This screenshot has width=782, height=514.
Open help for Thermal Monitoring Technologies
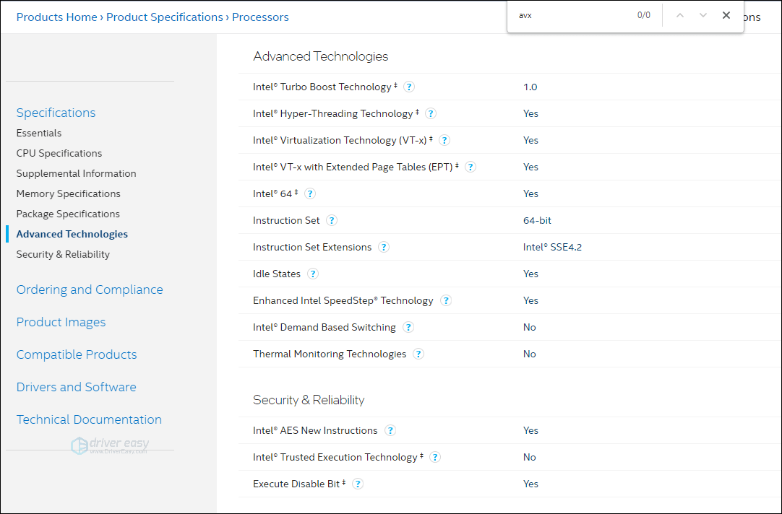click(418, 354)
